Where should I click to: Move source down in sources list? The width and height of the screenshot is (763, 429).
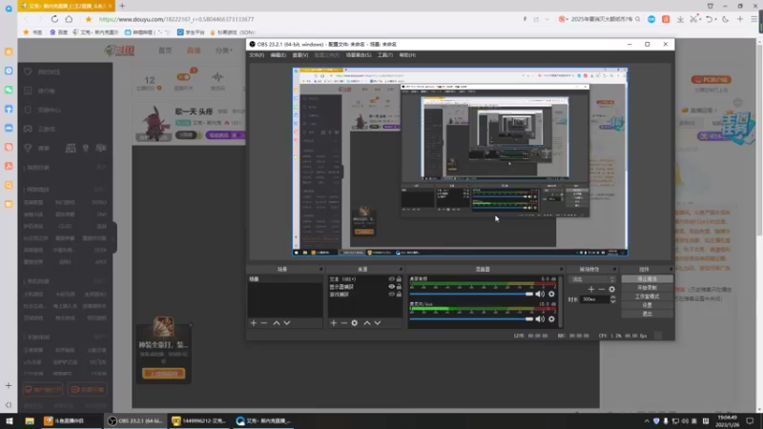378,323
